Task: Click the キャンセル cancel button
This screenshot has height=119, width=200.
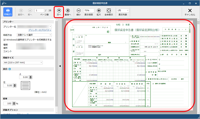Action: [x=190, y=12]
